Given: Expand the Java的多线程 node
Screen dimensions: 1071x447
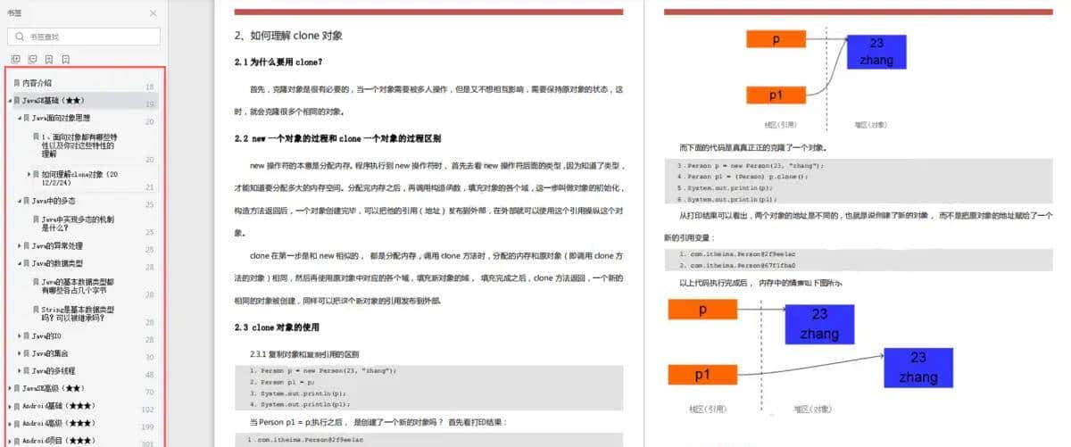Looking at the screenshot, I should [19, 370].
